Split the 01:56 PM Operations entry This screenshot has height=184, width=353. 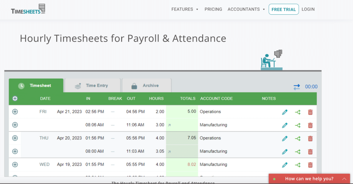[298, 138]
